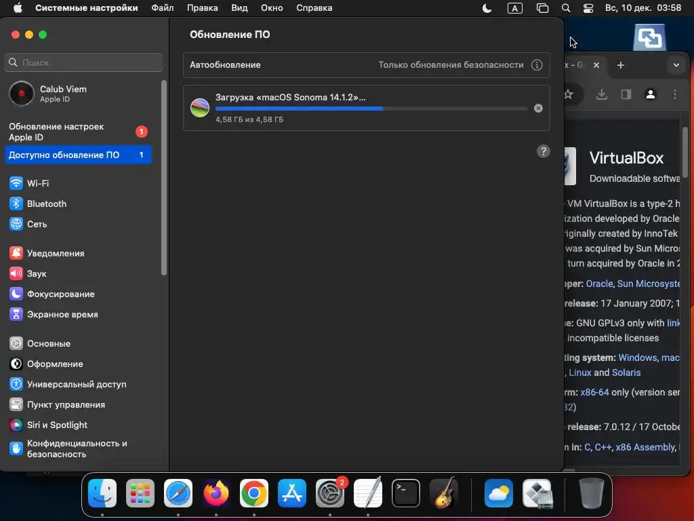Open Экранное время settings
The width and height of the screenshot is (694, 521).
(x=54, y=314)
